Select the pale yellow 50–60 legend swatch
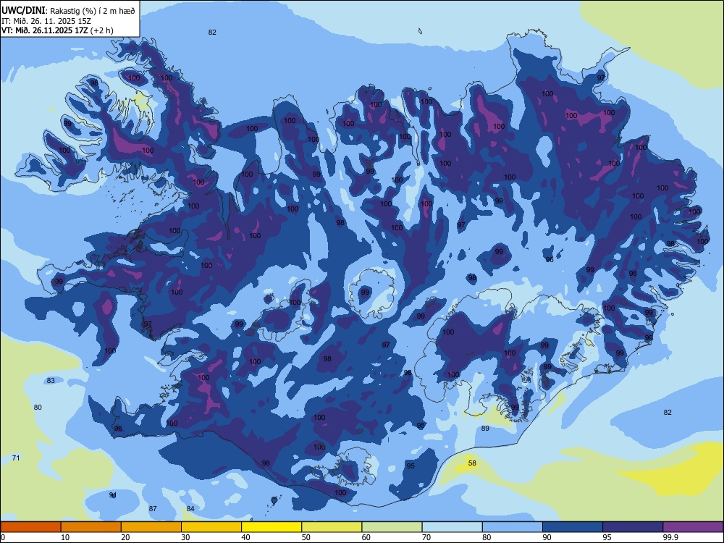724x543 pixels. pyautogui.click(x=332, y=527)
